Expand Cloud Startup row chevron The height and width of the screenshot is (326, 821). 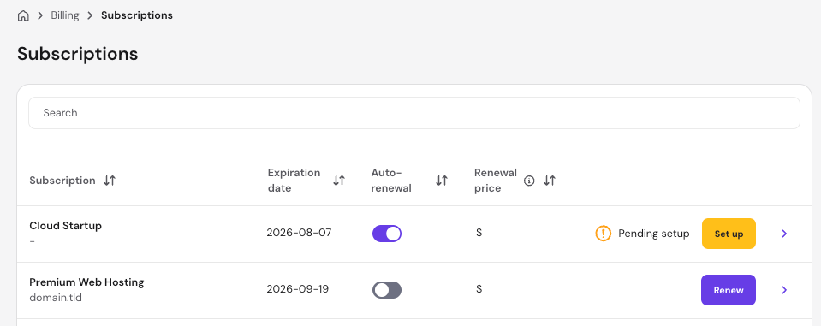point(784,234)
